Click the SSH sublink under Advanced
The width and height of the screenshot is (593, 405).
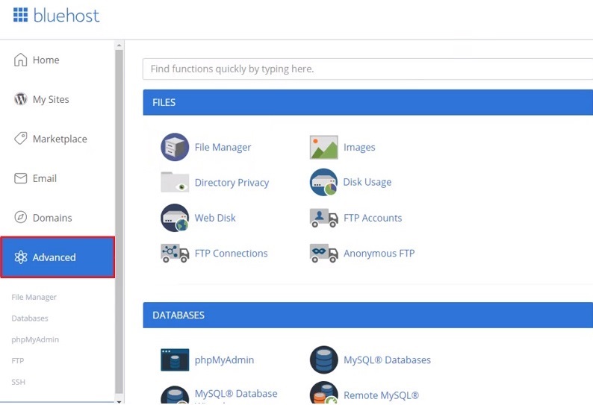coord(18,382)
